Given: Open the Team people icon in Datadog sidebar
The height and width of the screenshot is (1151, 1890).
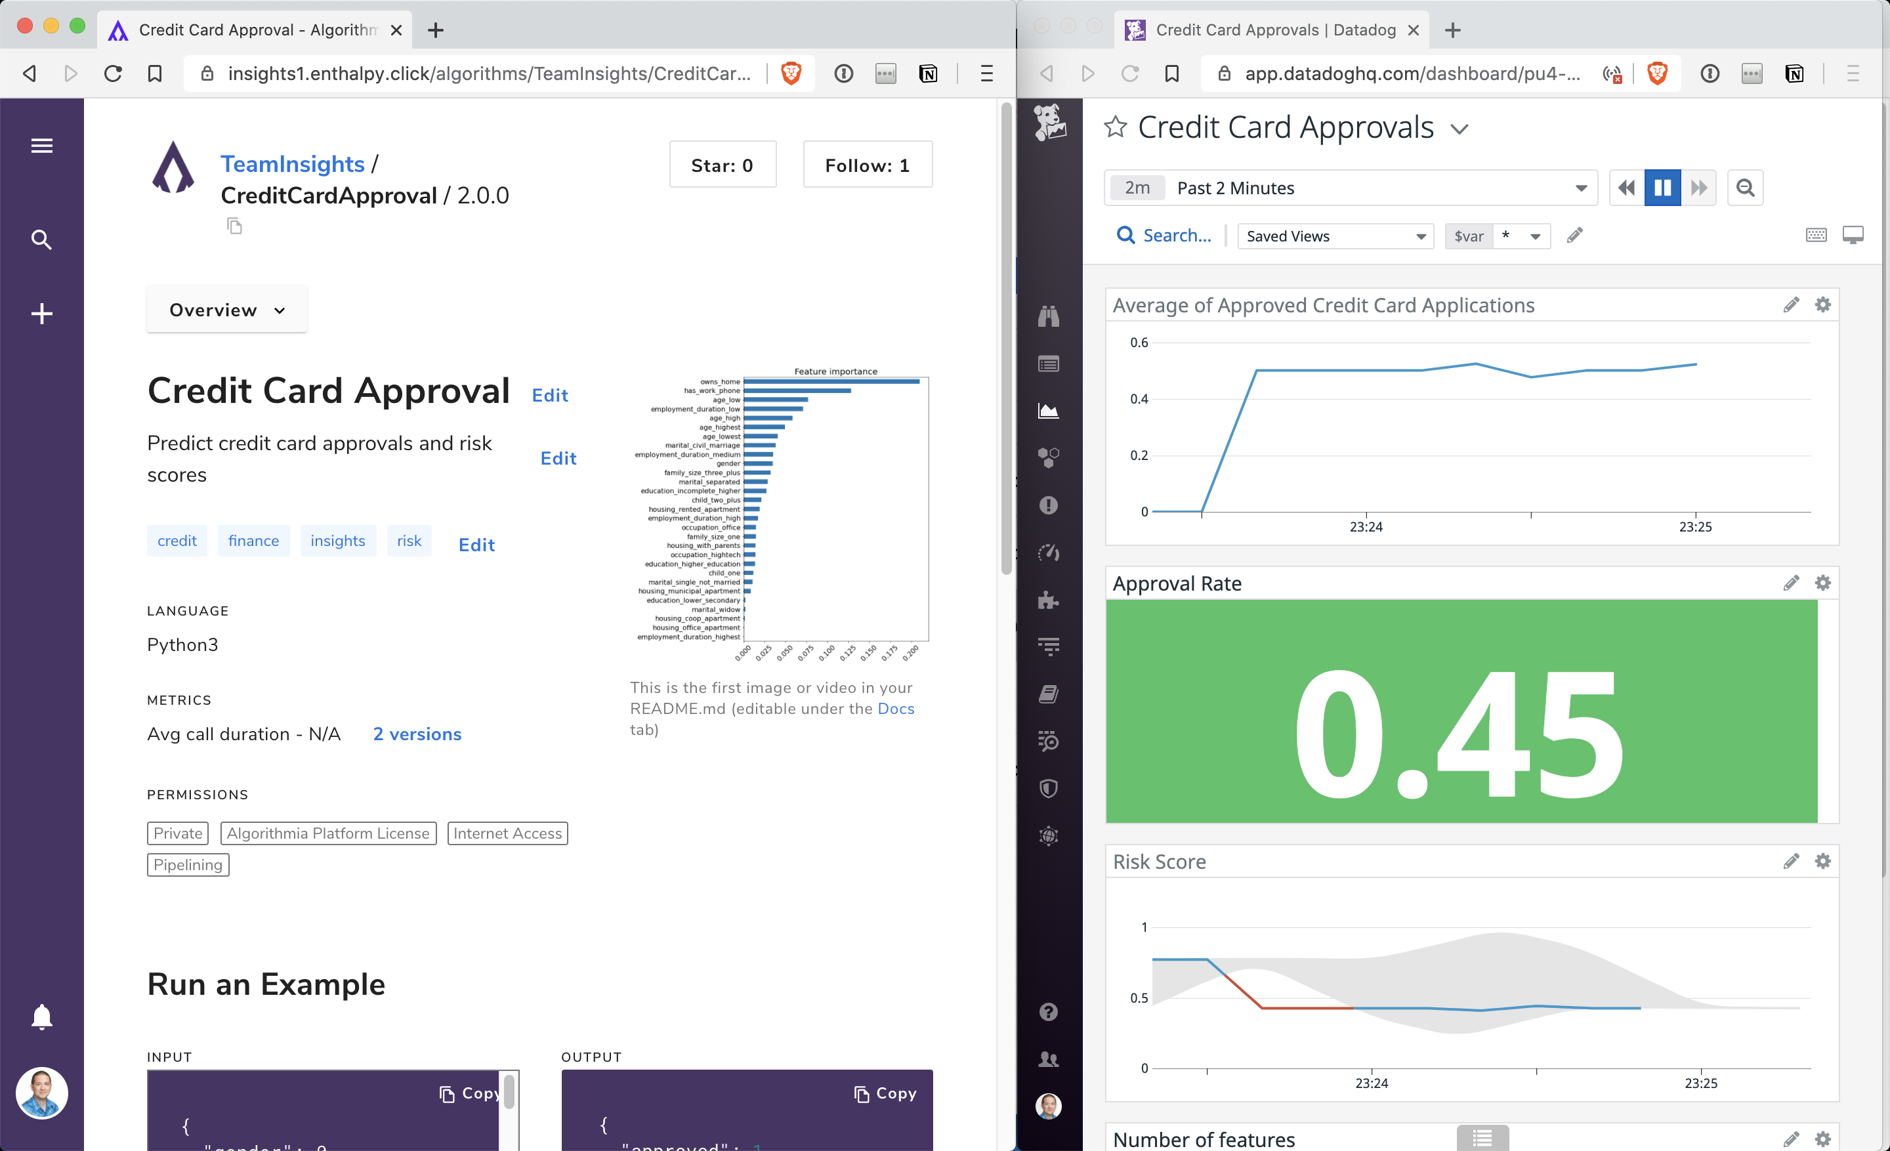Looking at the screenshot, I should point(1049,1059).
